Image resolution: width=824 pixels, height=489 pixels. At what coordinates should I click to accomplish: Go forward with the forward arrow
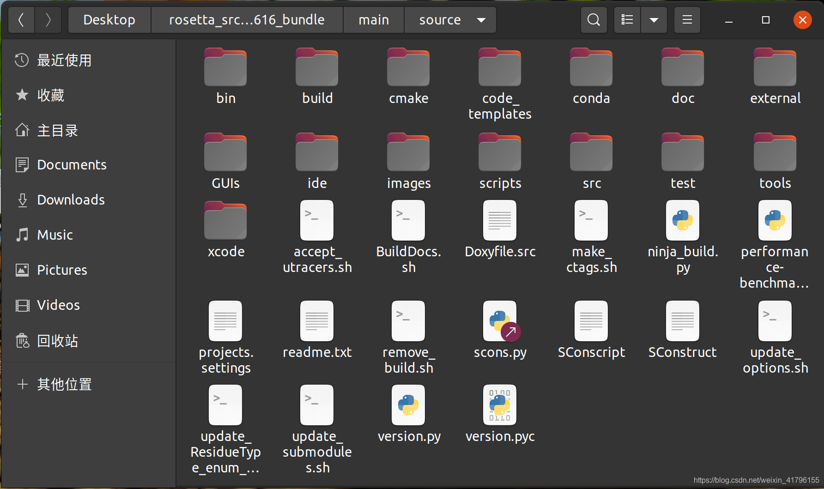(48, 20)
